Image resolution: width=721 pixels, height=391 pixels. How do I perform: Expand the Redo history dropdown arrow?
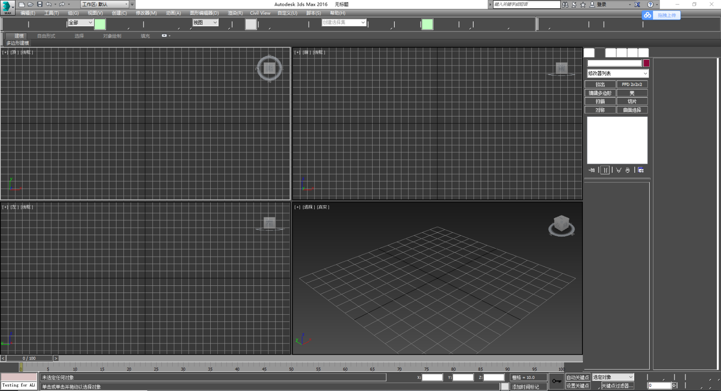click(68, 5)
